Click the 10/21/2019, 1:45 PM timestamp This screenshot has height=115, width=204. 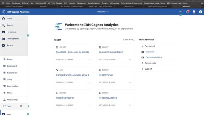(64, 59)
